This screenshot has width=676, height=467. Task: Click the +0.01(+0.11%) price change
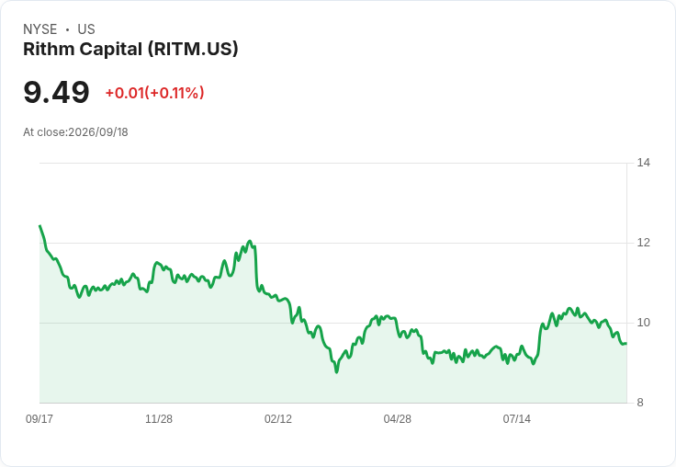point(155,93)
